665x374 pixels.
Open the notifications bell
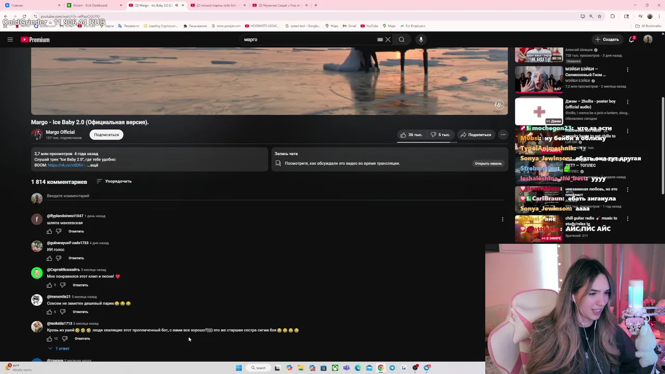point(632,39)
